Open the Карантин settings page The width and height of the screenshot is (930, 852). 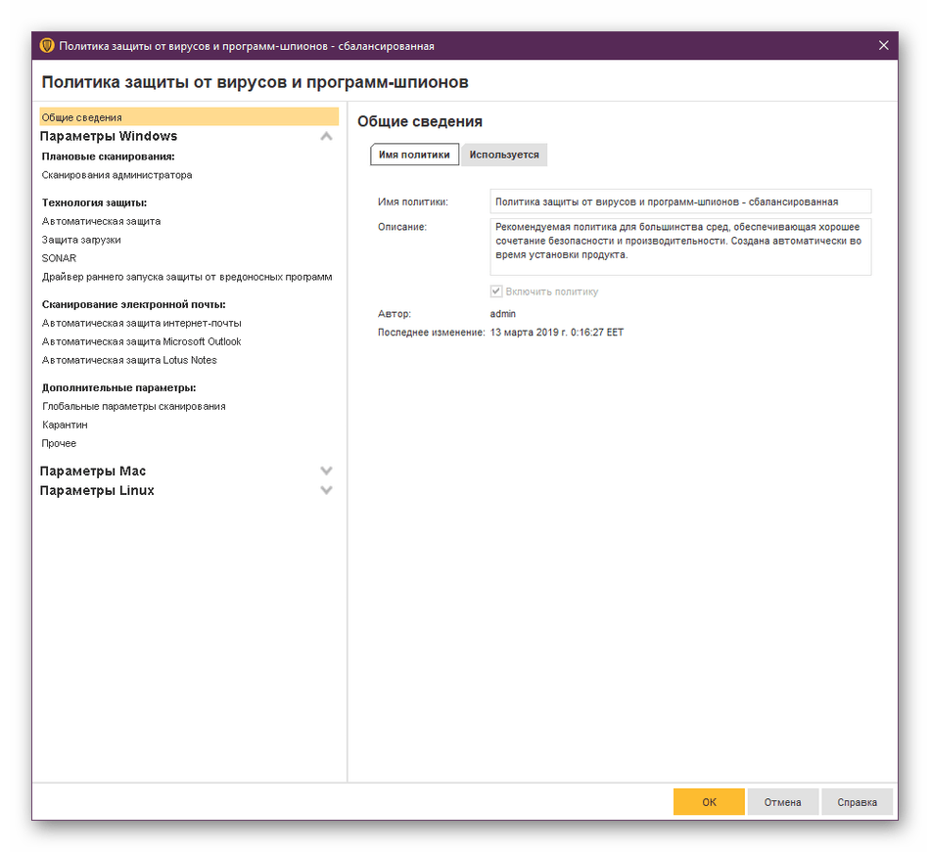[x=65, y=425]
